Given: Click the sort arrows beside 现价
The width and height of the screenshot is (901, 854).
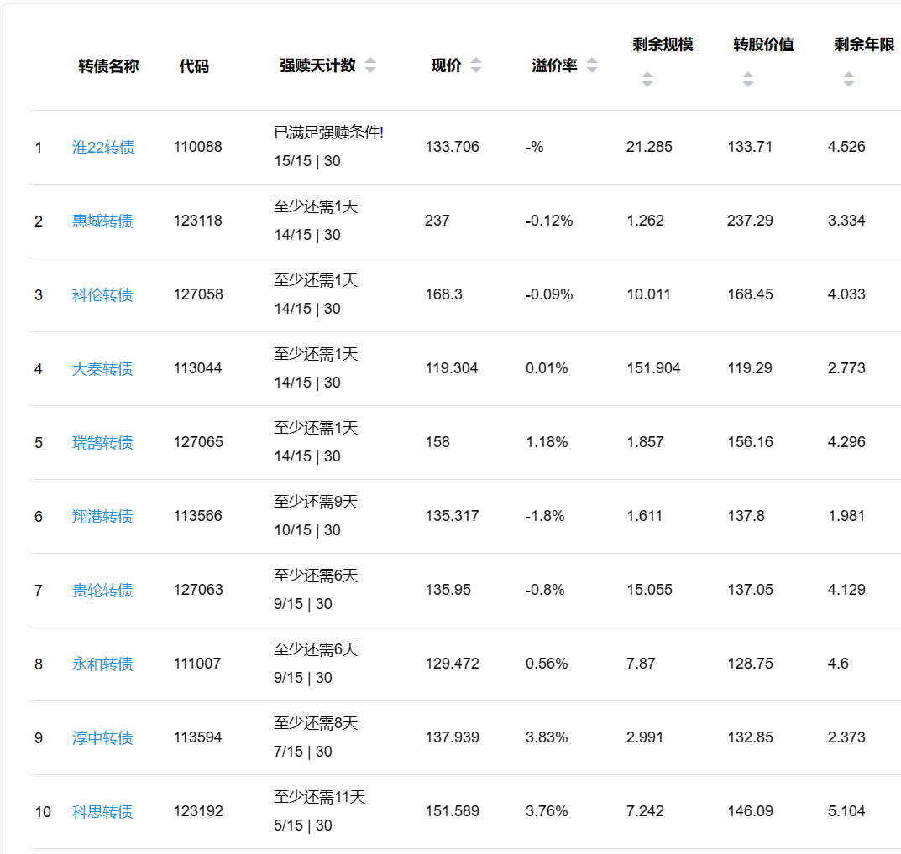Looking at the screenshot, I should point(476,66).
